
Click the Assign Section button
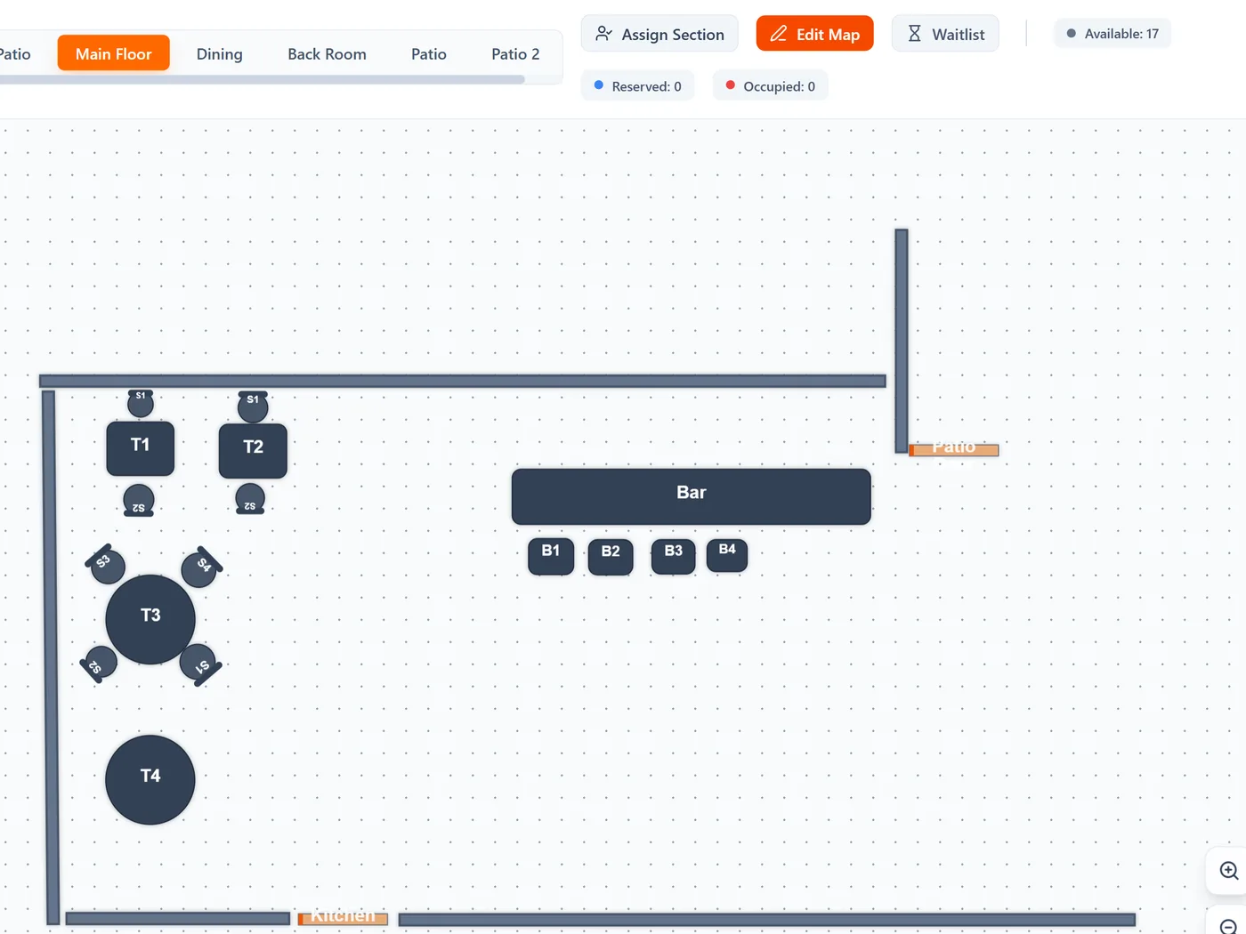(x=659, y=34)
